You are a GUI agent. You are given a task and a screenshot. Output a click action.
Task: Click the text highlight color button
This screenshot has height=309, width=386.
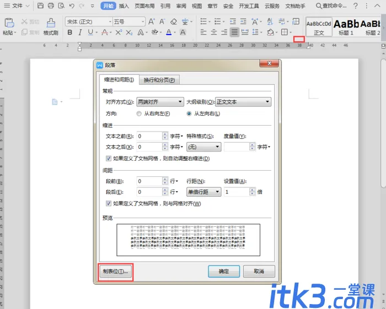coord(154,32)
